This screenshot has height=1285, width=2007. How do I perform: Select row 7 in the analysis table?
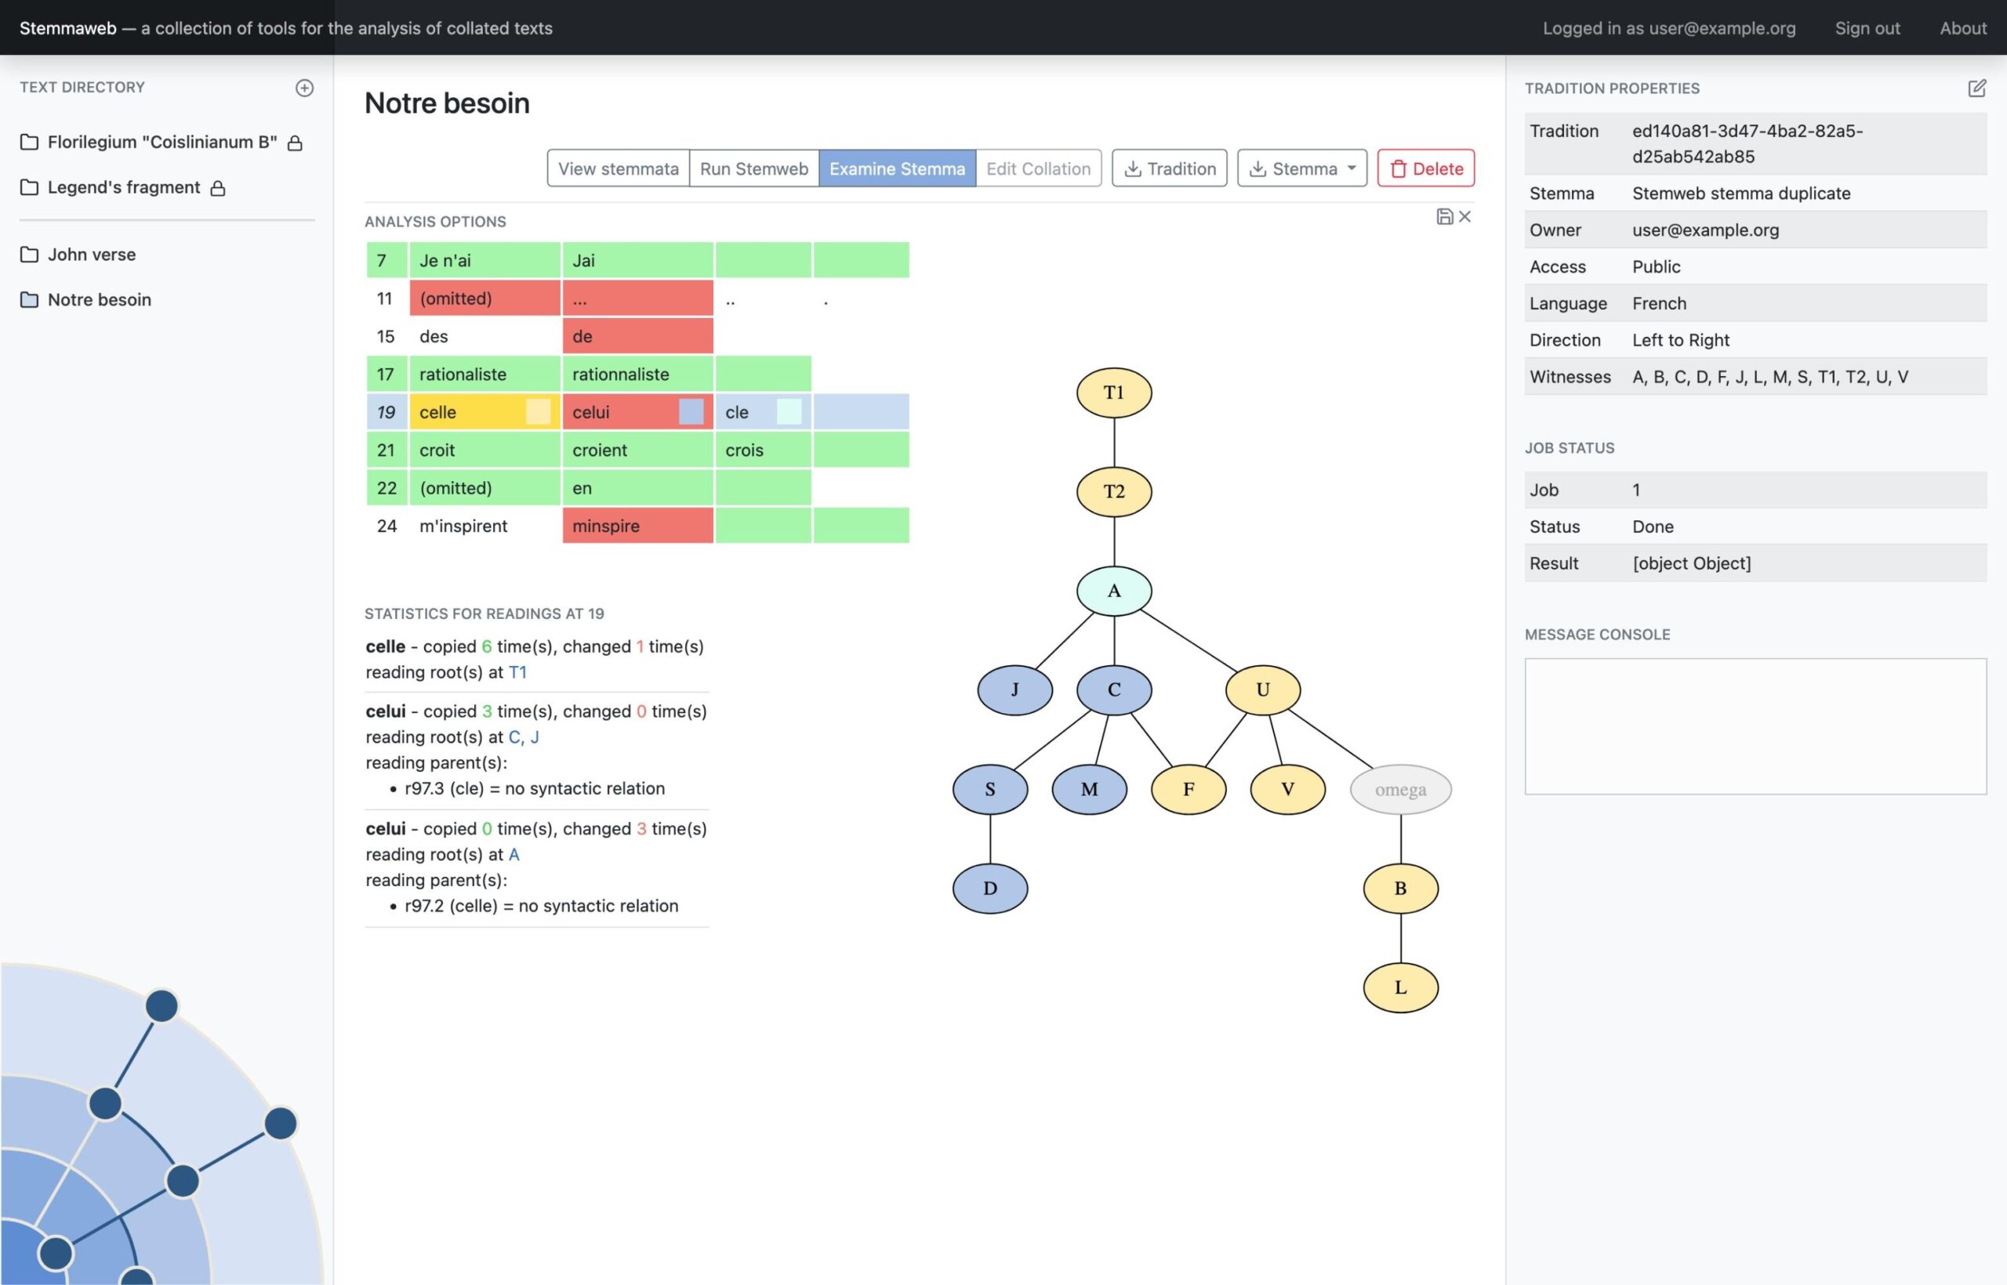coord(387,260)
